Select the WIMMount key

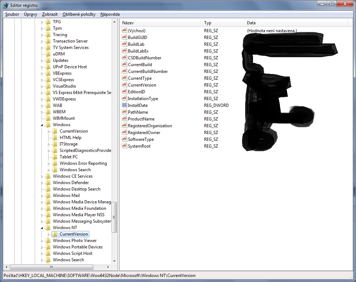pos(64,118)
